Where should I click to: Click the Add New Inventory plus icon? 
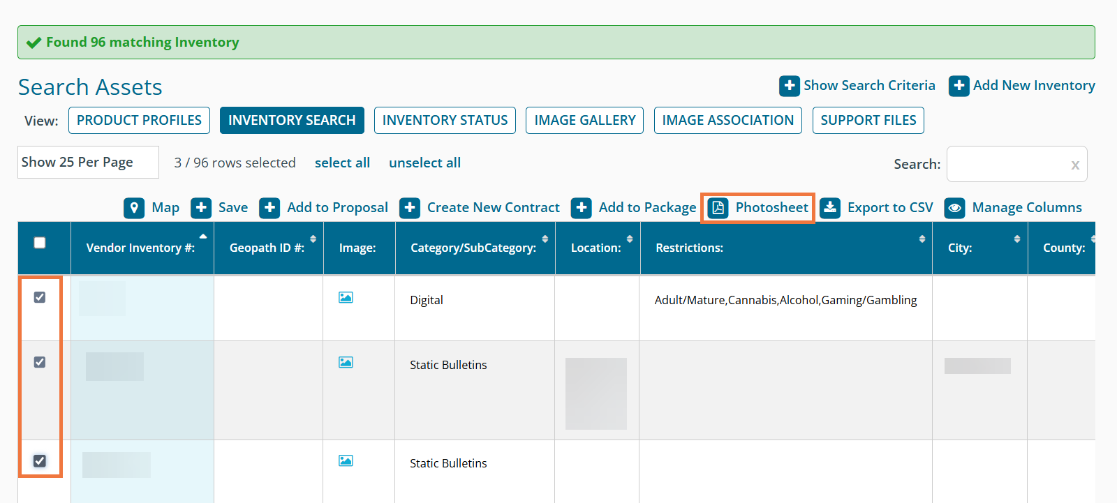click(959, 86)
